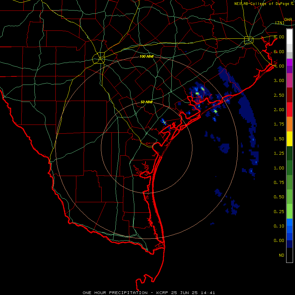The image size is (295, 295).
Task: Pick the orange legend swatch near 1.75
Action: tap(289, 124)
